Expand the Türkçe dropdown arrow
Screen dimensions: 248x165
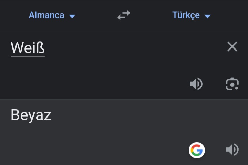coord(207,16)
